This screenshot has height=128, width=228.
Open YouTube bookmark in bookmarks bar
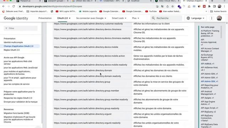(x=151, y=11)
